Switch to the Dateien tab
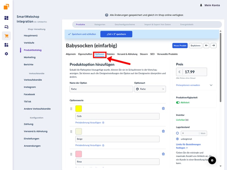This screenshot has height=170, width=227. click(x=111, y=54)
